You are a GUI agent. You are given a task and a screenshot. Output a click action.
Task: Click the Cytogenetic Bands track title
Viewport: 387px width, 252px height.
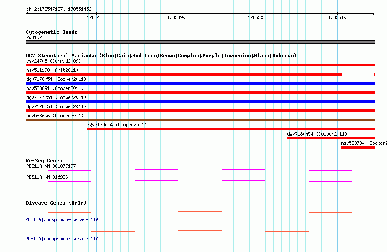(x=52, y=32)
